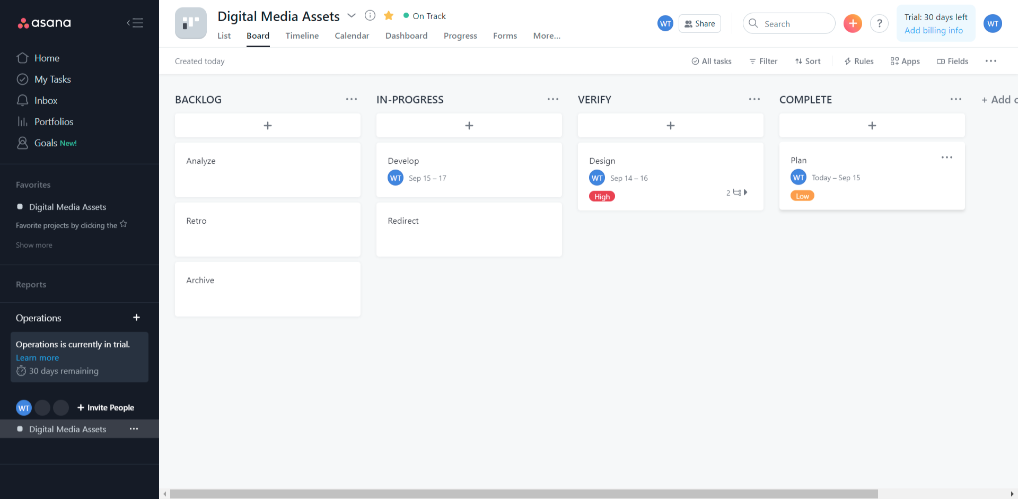The width and height of the screenshot is (1018, 499).
Task: Click Add billing info link
Action: [934, 30]
